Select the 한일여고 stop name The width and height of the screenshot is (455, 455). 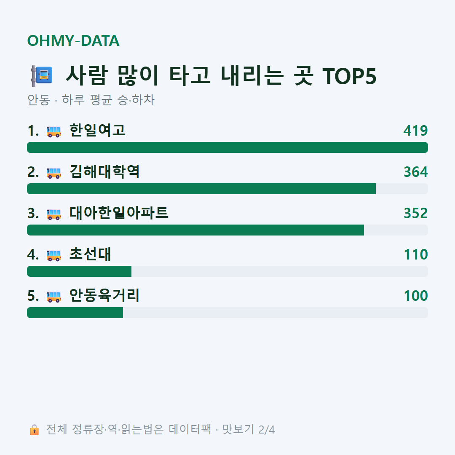(97, 130)
